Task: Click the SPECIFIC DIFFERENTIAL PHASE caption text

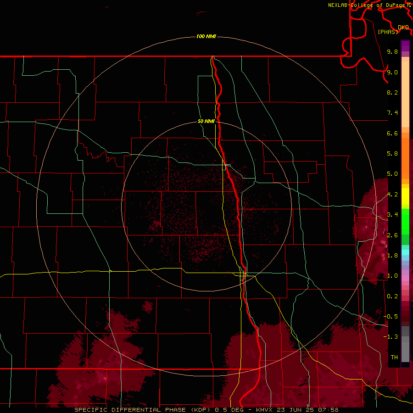Action: point(131,410)
